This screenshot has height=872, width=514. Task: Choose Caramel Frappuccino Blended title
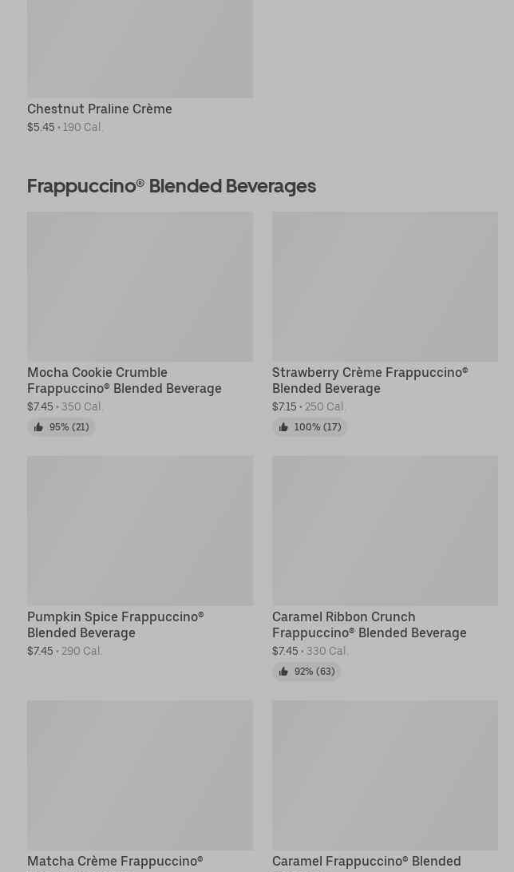(x=366, y=861)
